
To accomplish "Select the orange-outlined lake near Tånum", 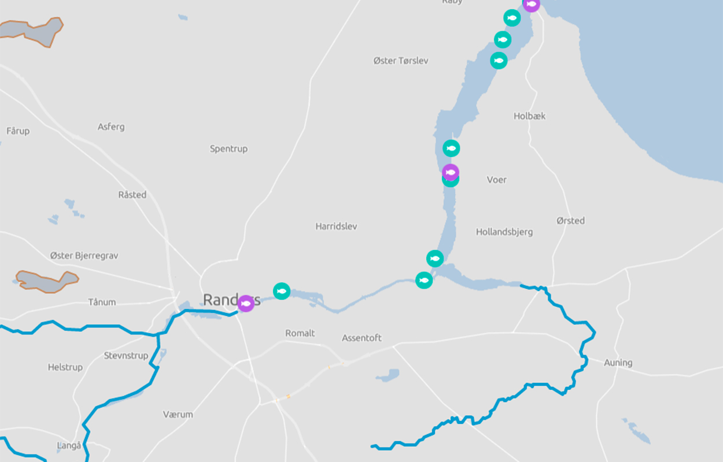I will pos(46,281).
